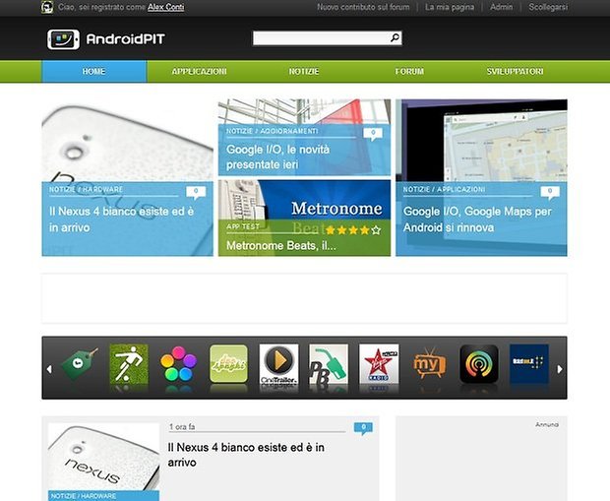The image size is (610, 501).
Task: Open the rainbow podcast rings app icon
Action: pos(479,363)
